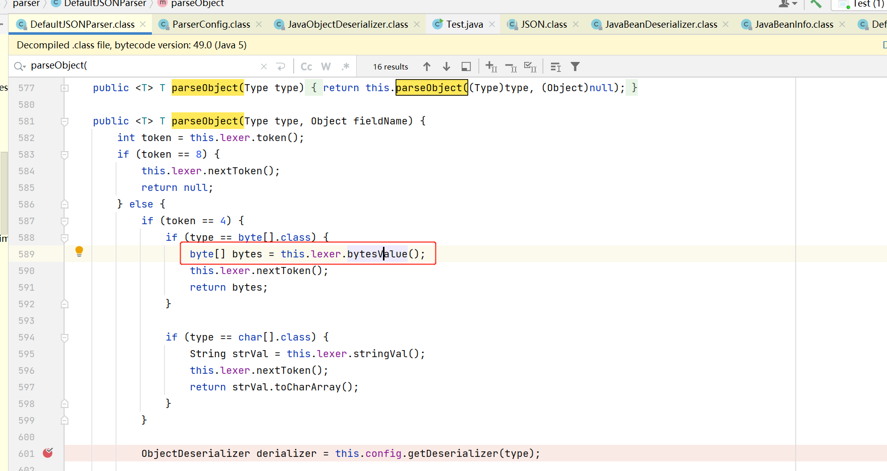Click fold end marker at line 592
Viewport: 887px width, 471px height.
[x=65, y=304]
